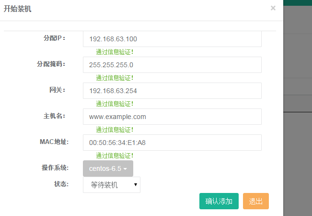
Task: Click the 状态: label
Action: coord(61,184)
